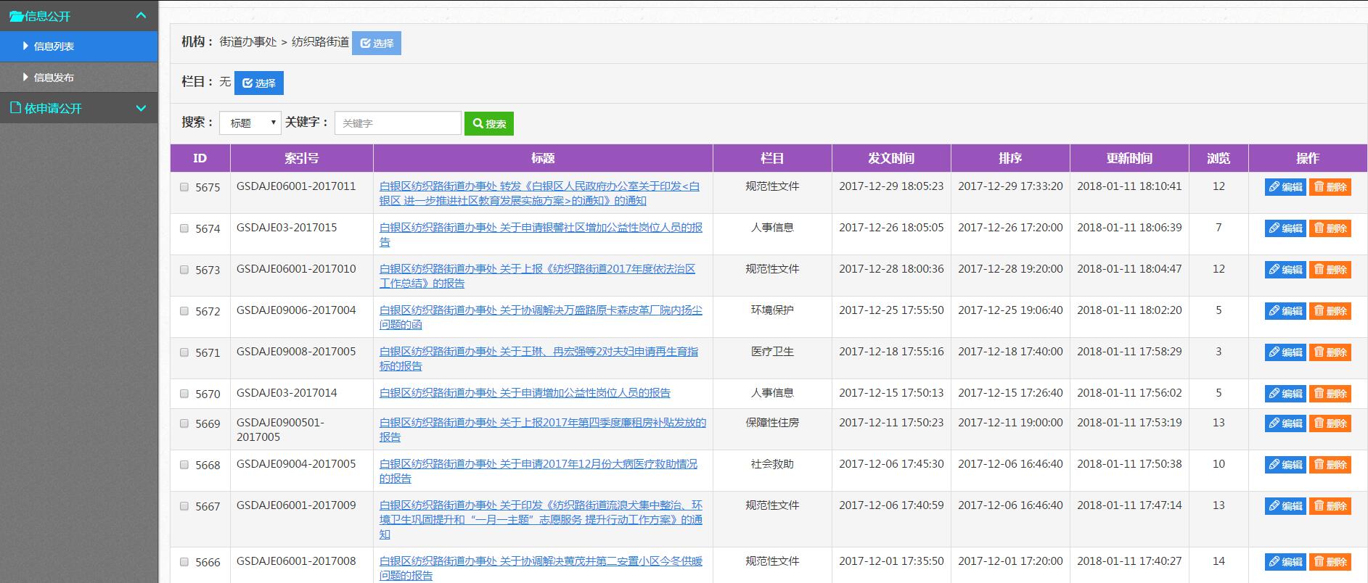Image resolution: width=1368 pixels, height=583 pixels.
Task: Open the 信息发布 sidebar item
Action: 78,78
